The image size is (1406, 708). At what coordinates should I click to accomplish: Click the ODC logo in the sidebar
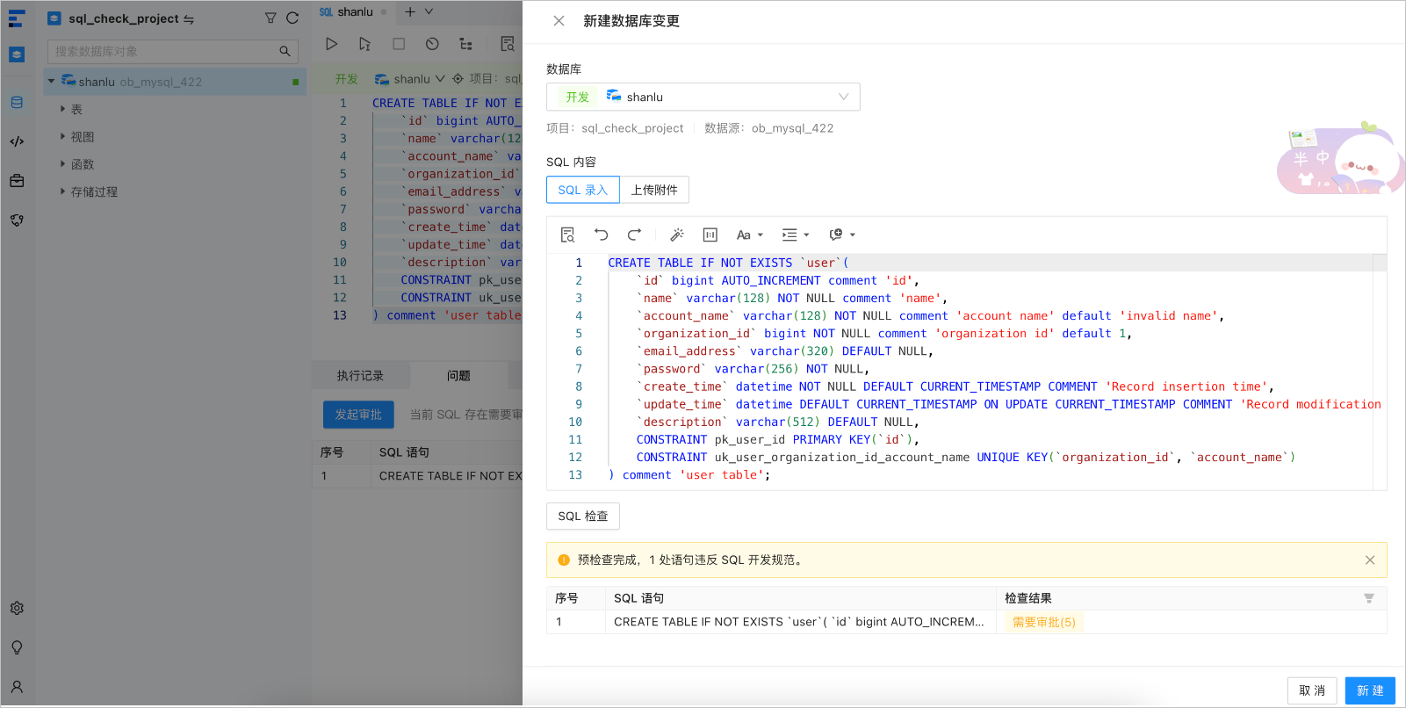[17, 18]
